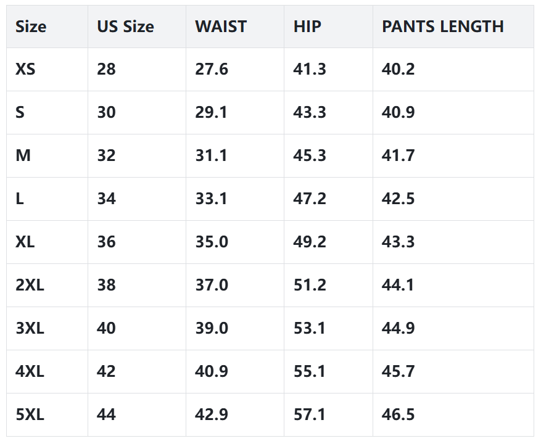Select pants length value 46.5
This screenshot has height=441, width=541.
tap(398, 414)
